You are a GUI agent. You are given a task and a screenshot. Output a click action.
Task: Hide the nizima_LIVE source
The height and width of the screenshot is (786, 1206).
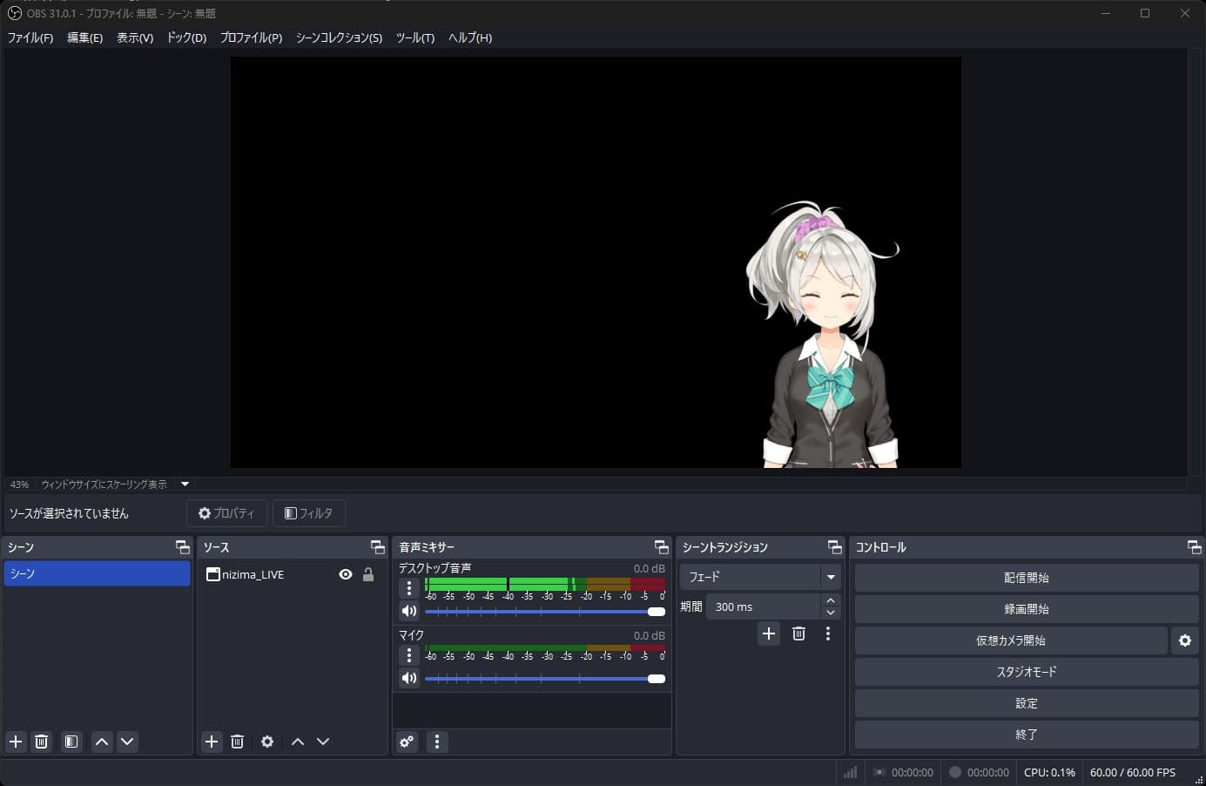[x=346, y=574]
